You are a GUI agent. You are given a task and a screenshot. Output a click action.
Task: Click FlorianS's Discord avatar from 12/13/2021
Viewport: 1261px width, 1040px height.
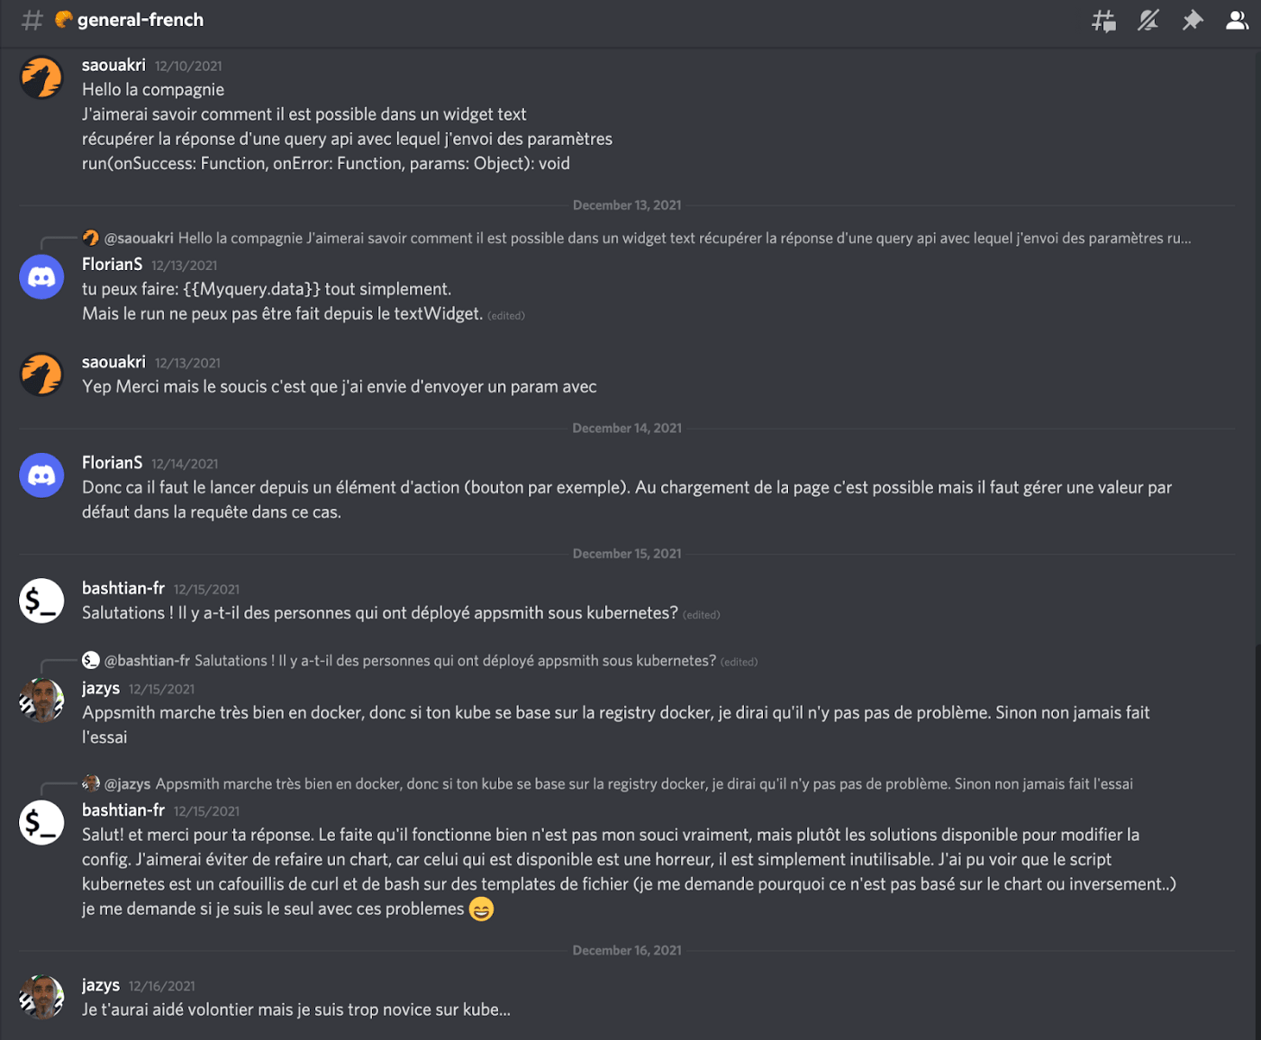click(x=41, y=277)
